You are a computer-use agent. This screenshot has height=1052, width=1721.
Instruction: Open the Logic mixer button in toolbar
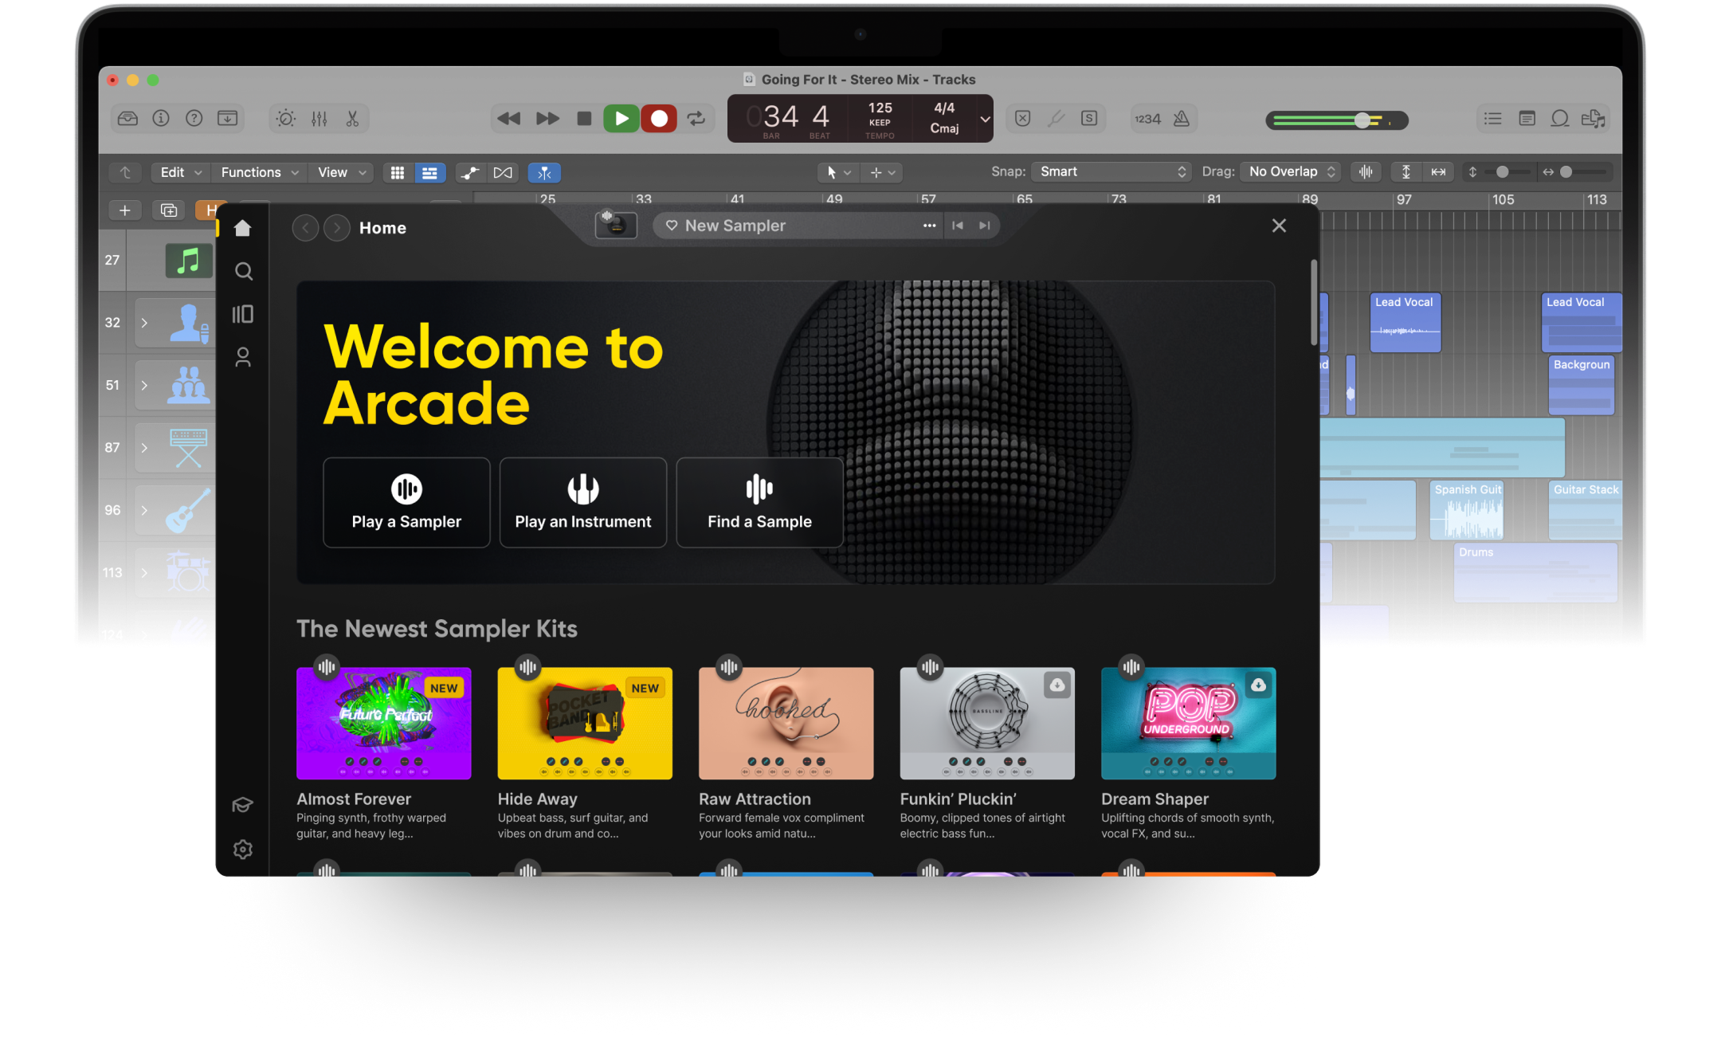(320, 119)
